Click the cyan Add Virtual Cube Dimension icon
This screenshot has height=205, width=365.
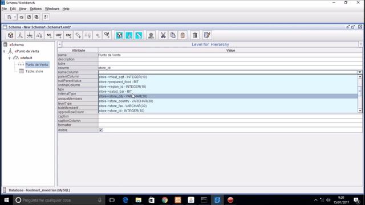(129, 35)
